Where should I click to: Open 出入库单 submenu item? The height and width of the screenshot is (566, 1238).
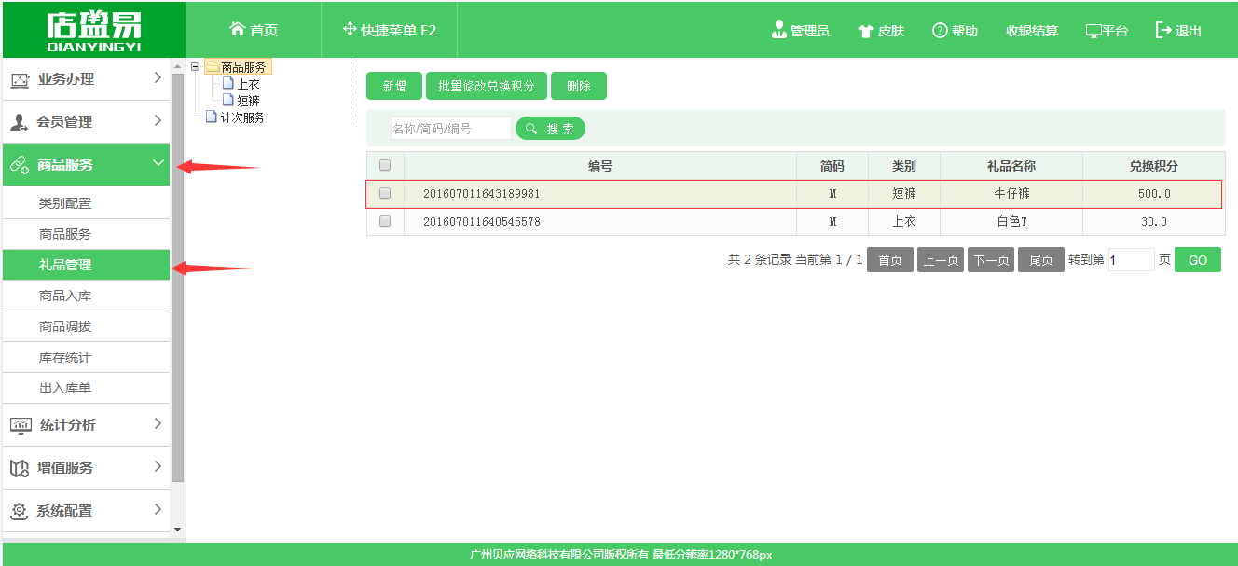tap(86, 388)
